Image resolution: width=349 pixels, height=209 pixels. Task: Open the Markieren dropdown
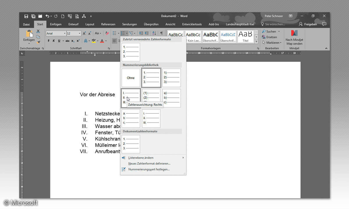click(272, 43)
